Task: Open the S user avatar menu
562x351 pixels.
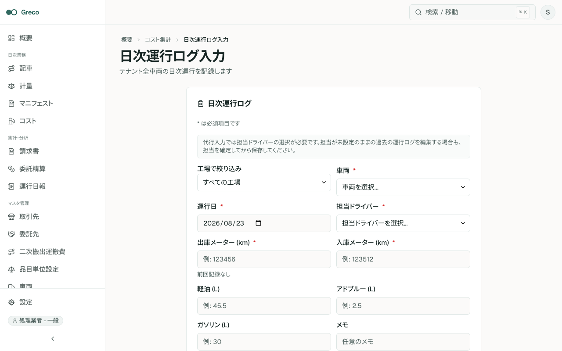Action: point(548,12)
